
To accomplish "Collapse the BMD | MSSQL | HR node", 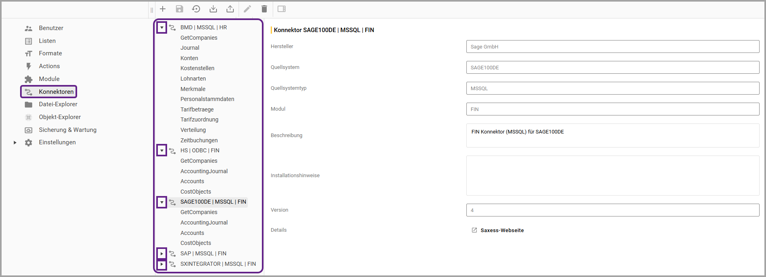I will tap(161, 28).
